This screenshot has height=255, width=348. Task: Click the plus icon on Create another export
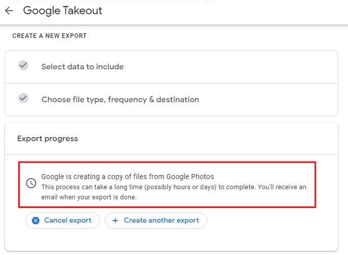pos(115,220)
